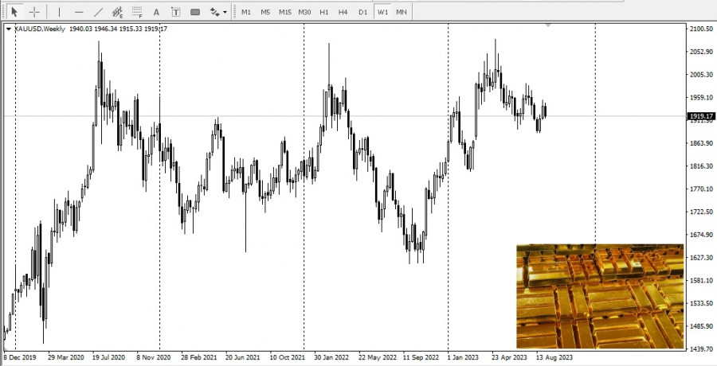717x366 pixels.
Task: Click the arrows objects tool icon
Action: click(214, 12)
